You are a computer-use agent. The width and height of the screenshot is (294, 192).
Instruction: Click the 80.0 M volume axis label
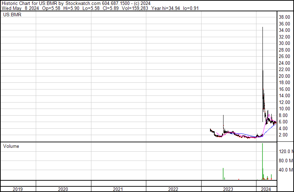point(286,161)
